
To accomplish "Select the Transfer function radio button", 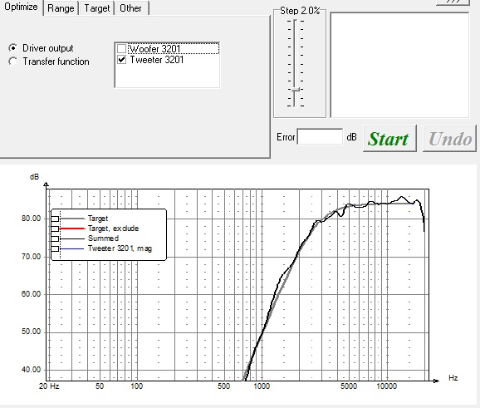I will point(12,61).
